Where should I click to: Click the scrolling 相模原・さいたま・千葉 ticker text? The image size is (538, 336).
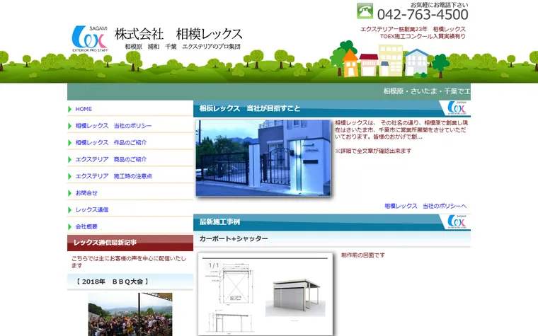[427, 91]
